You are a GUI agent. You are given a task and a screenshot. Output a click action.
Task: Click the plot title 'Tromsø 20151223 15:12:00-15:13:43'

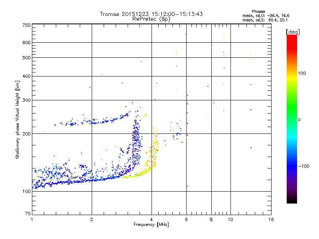[x=151, y=14]
